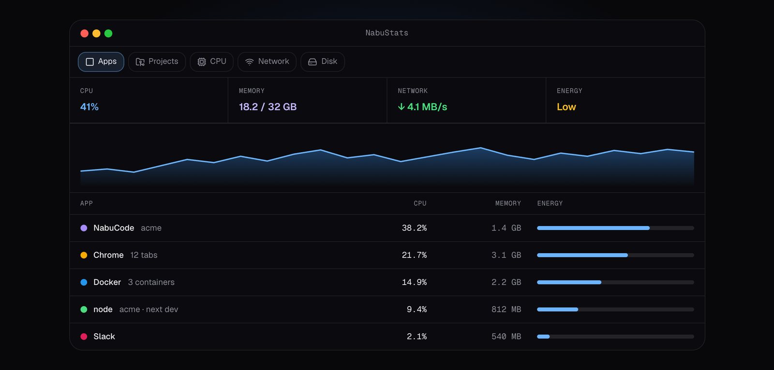
Task: Click the '12 tabs' label
Action: [x=144, y=255]
